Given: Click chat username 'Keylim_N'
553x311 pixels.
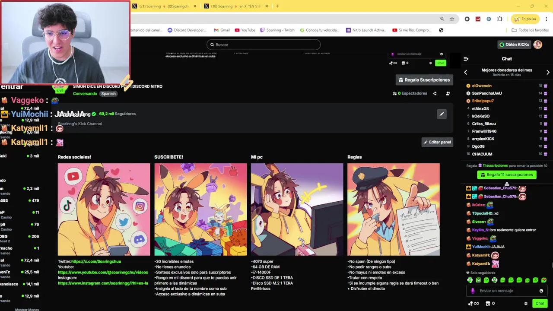Looking at the screenshot, I should point(480,230).
